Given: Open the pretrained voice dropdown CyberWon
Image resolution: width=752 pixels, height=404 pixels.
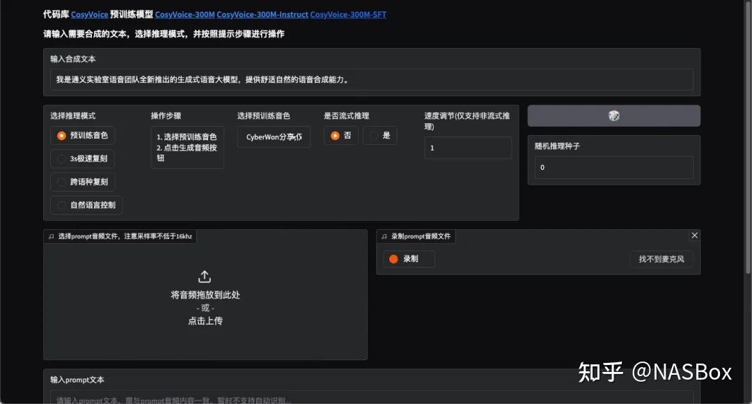Looking at the screenshot, I should tap(273, 137).
